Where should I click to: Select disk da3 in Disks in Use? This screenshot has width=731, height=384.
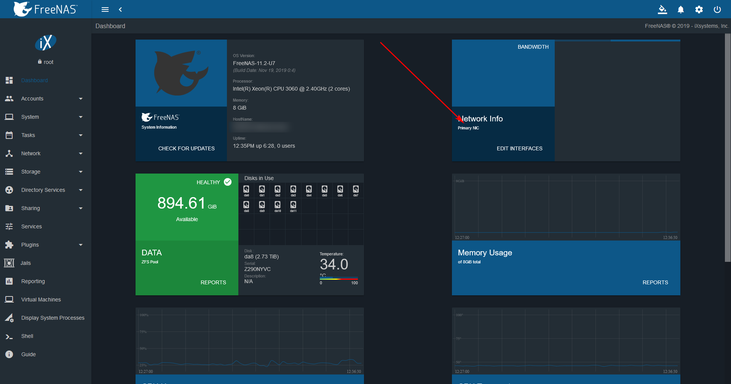(x=293, y=191)
